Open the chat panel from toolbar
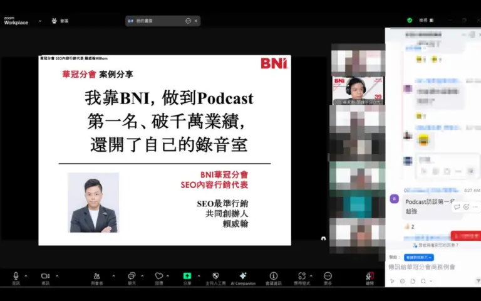The image size is (481, 301). tap(132, 276)
